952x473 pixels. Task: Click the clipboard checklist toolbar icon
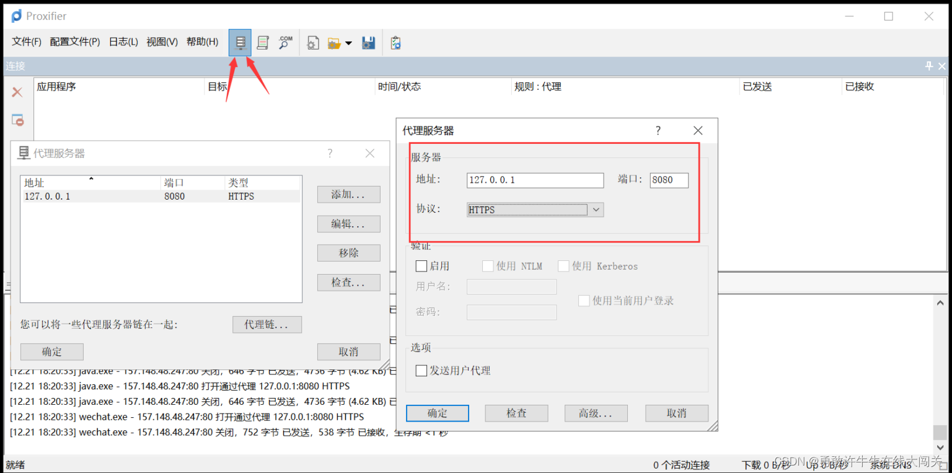[395, 43]
